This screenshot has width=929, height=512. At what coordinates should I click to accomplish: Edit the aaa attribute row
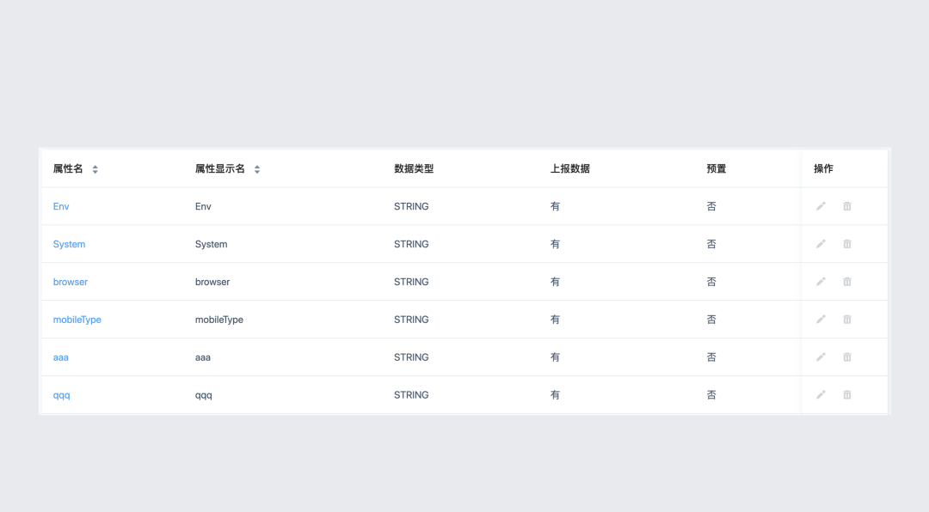[x=821, y=357]
